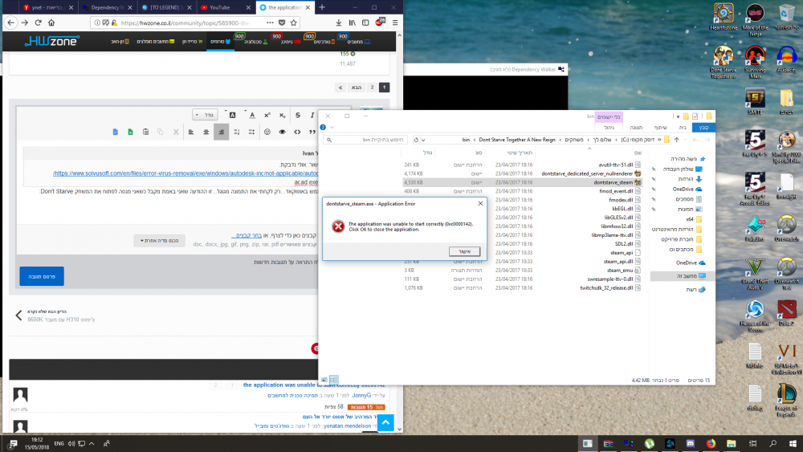Screen dimensions: 803x452
Task: Switch to the Dependency Walker browser tab
Action: 107,7
